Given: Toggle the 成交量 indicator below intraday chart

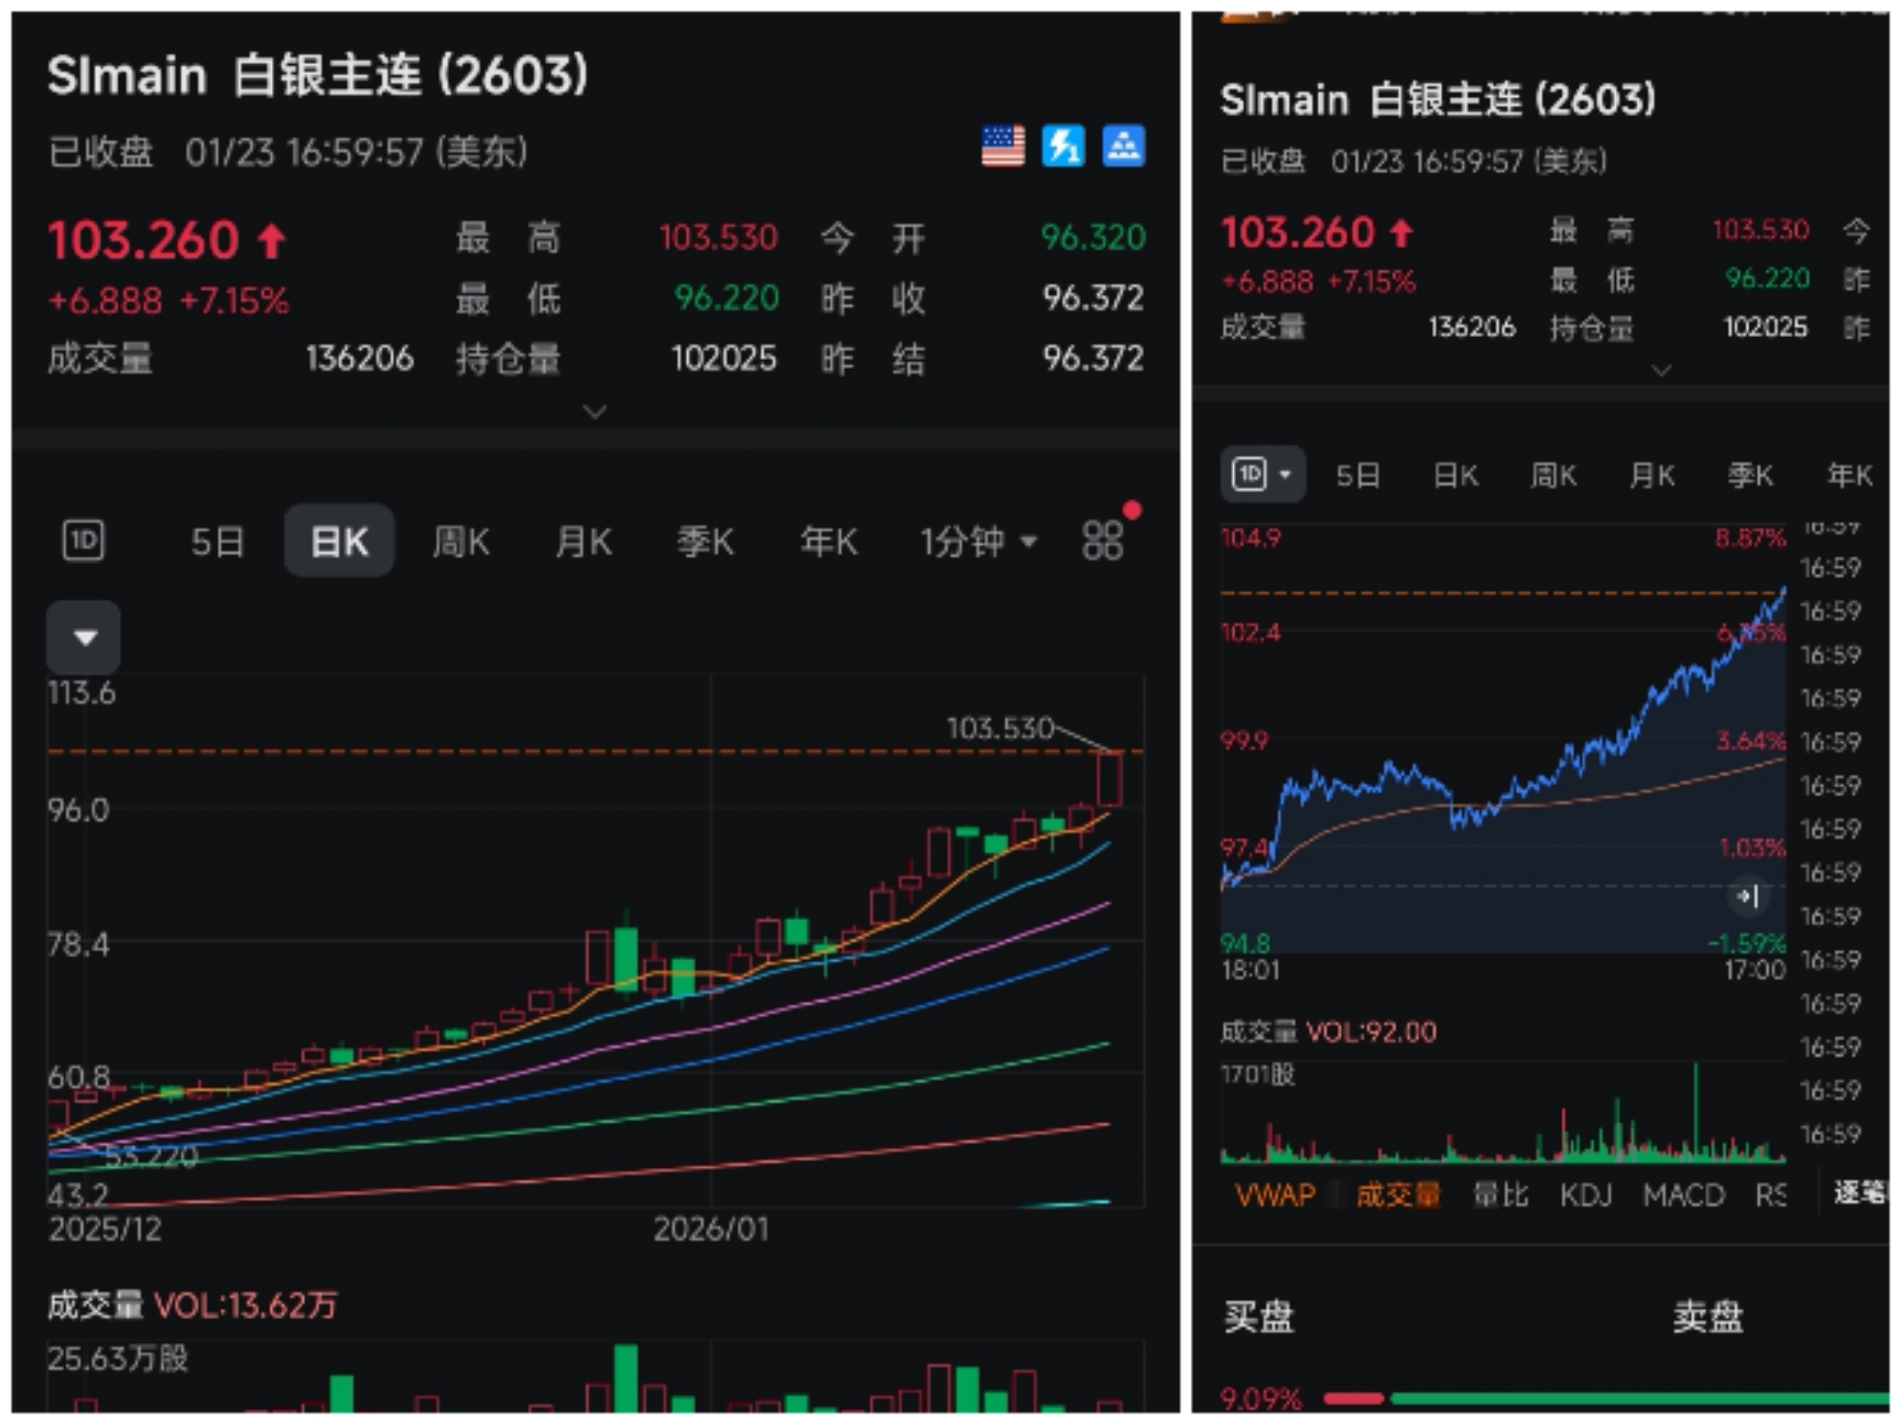Looking at the screenshot, I should click(1398, 1195).
